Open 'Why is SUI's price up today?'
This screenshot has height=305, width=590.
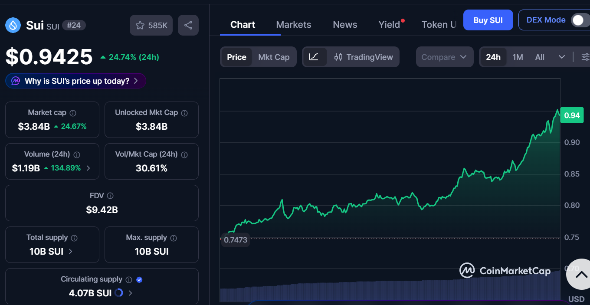coord(76,81)
